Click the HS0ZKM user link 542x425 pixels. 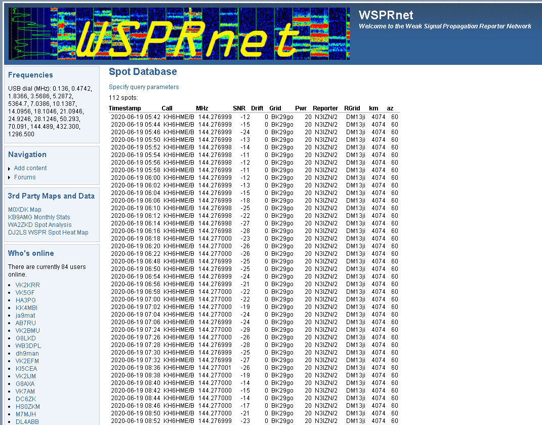[x=28, y=407]
